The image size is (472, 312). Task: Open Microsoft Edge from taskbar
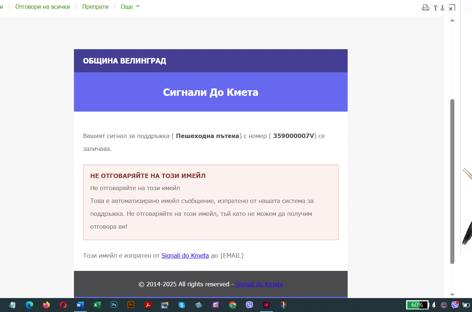point(29,305)
